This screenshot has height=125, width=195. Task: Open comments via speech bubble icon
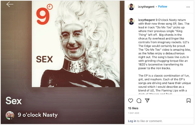pyautogui.click(x=139, y=101)
